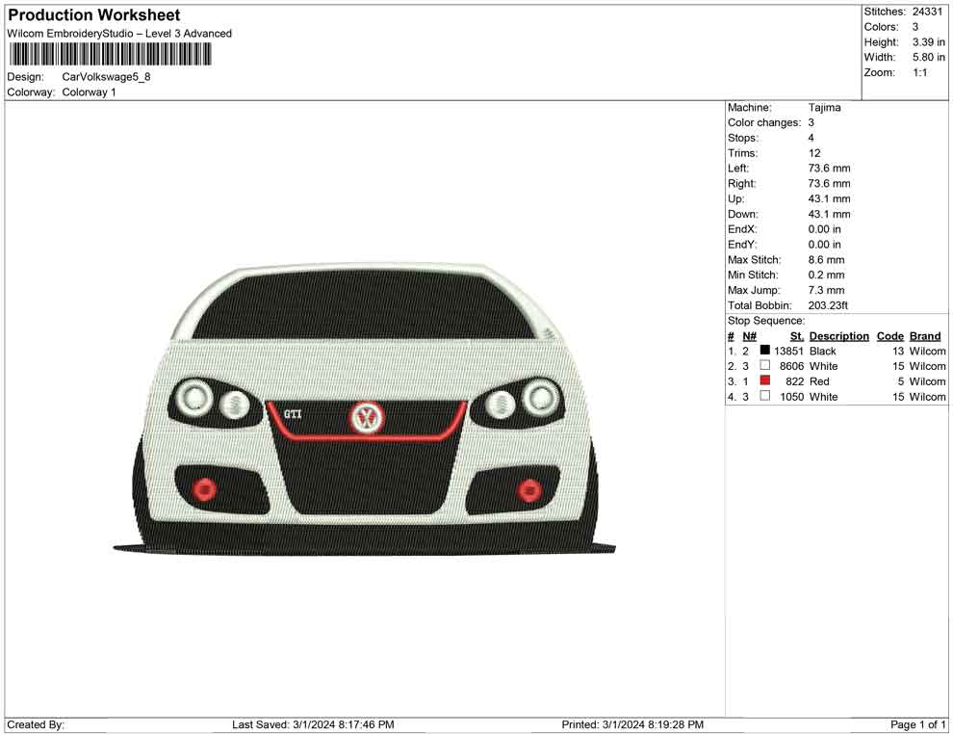Click the trims value '12'
The image size is (953, 734).
(814, 153)
